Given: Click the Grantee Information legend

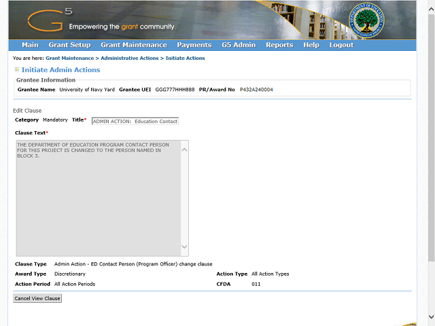Looking at the screenshot, I should pyautogui.click(x=46, y=80).
